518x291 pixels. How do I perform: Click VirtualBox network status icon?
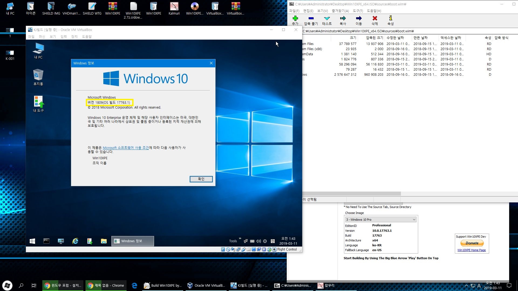tap(238, 250)
